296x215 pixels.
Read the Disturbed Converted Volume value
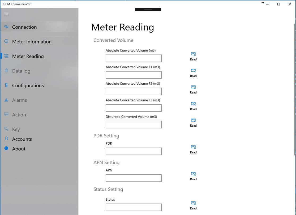193,123
